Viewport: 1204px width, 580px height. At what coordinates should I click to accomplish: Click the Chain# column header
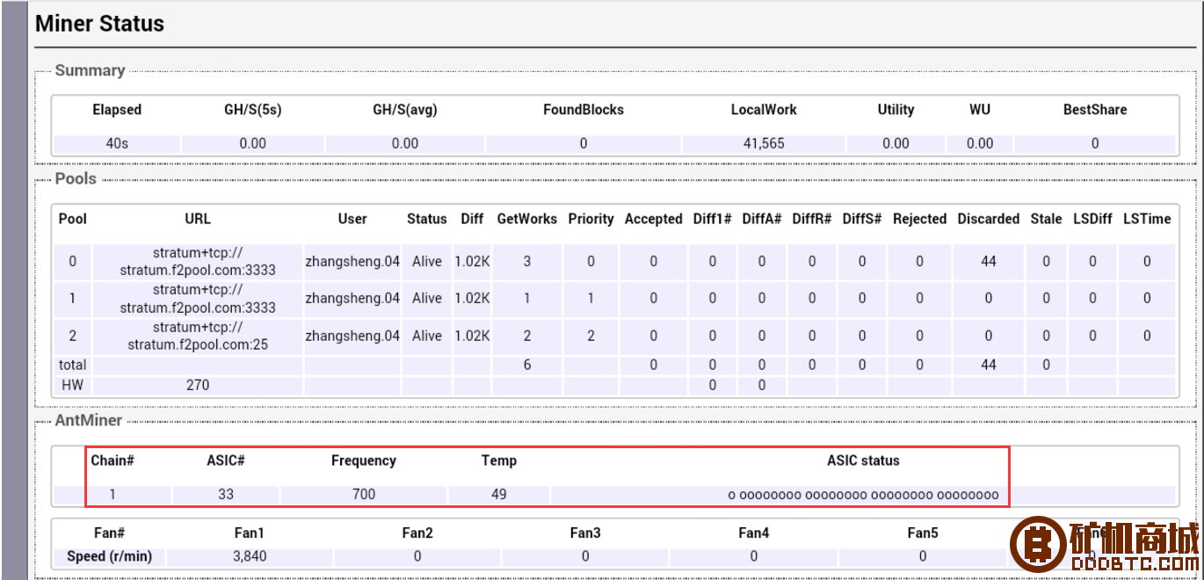112,460
